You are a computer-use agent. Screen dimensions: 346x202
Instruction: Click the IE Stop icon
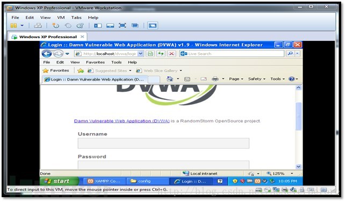click(171, 54)
